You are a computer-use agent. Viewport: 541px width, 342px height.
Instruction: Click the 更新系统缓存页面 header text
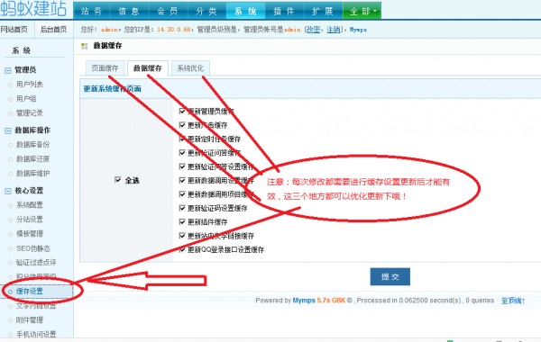click(x=112, y=89)
